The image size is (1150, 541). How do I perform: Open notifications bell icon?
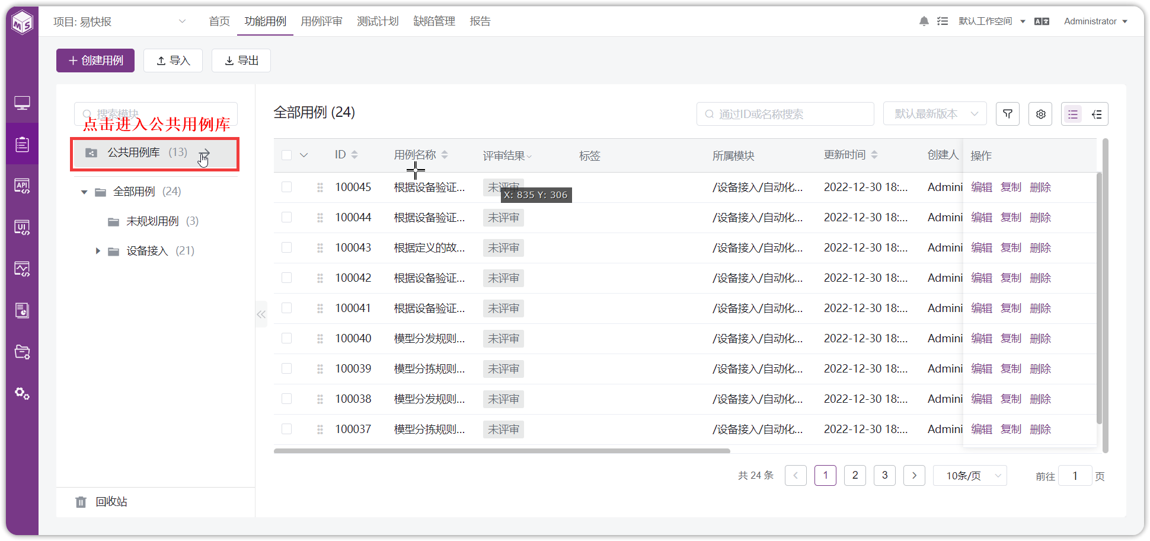(x=924, y=21)
